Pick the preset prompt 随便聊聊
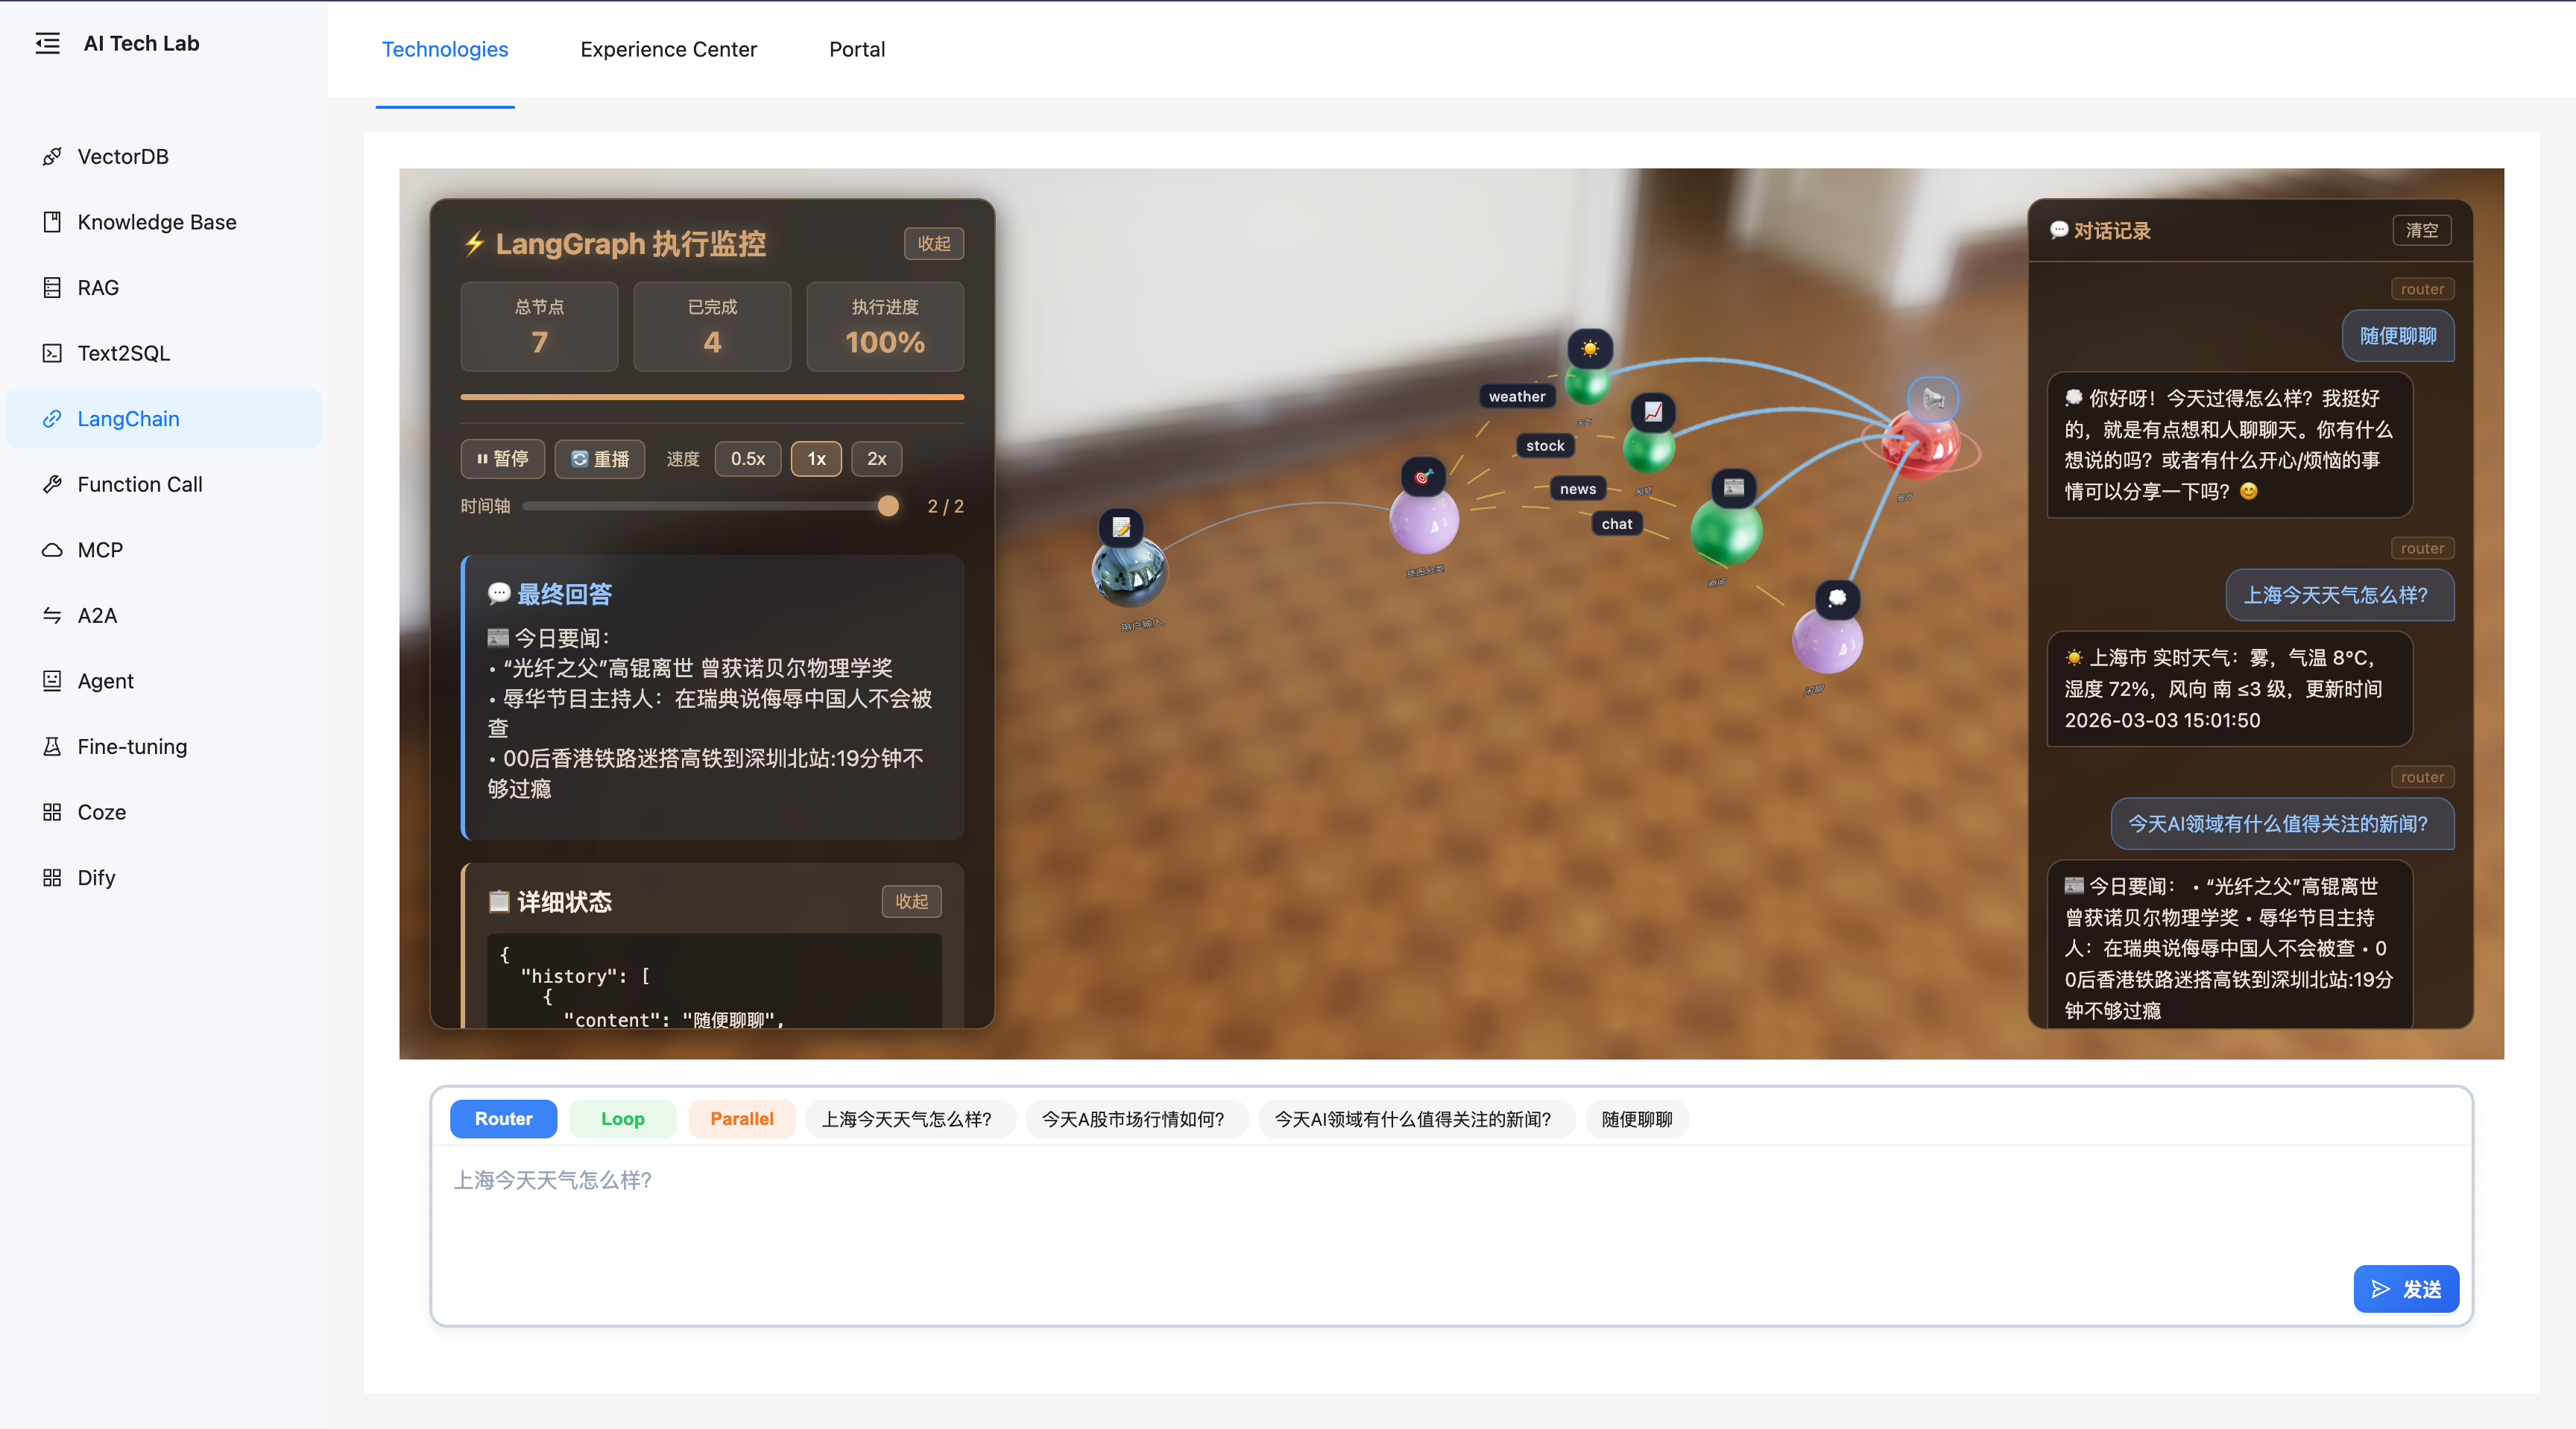This screenshot has width=2576, height=1429. click(1637, 1119)
